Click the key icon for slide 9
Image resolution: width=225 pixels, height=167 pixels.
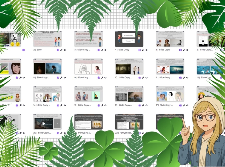pyautogui.click(x=102, y=78)
